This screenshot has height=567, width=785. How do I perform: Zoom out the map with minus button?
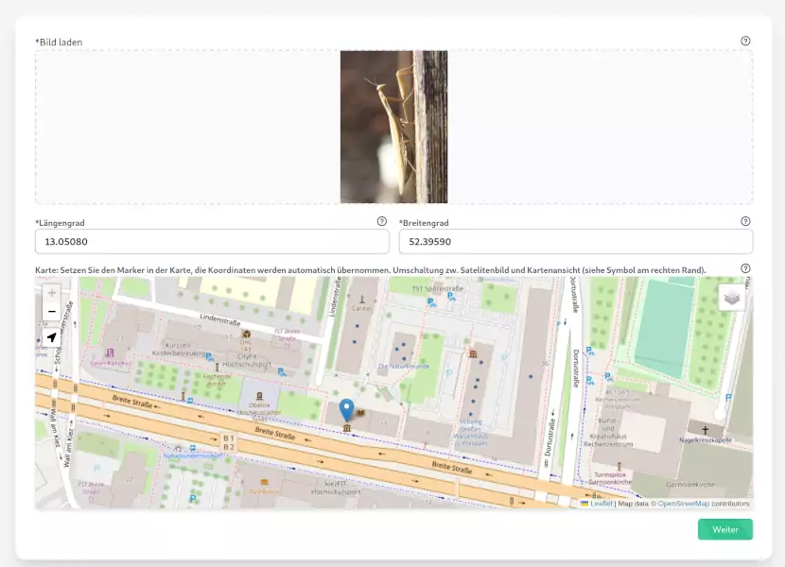(52, 311)
